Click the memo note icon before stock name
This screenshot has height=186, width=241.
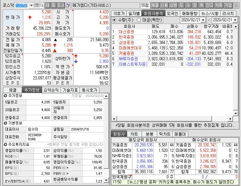(68, 5)
